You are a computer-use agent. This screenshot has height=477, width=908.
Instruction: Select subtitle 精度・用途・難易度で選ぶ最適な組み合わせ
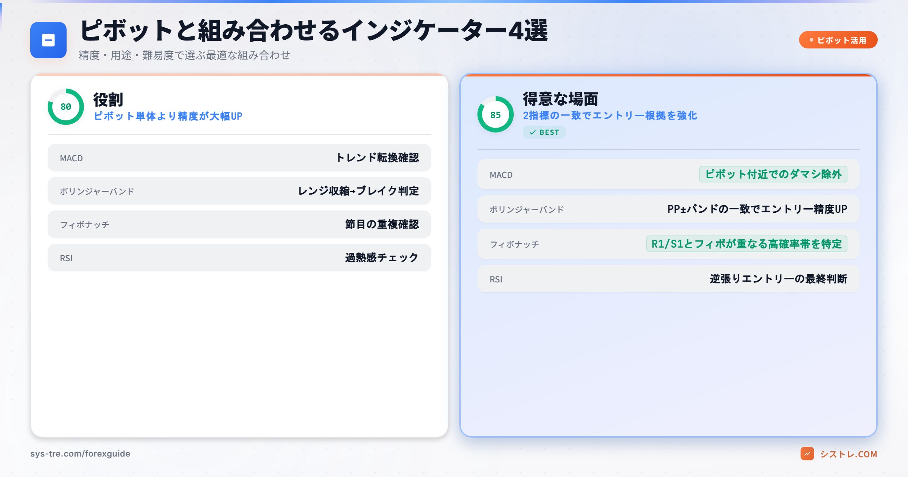tap(184, 55)
